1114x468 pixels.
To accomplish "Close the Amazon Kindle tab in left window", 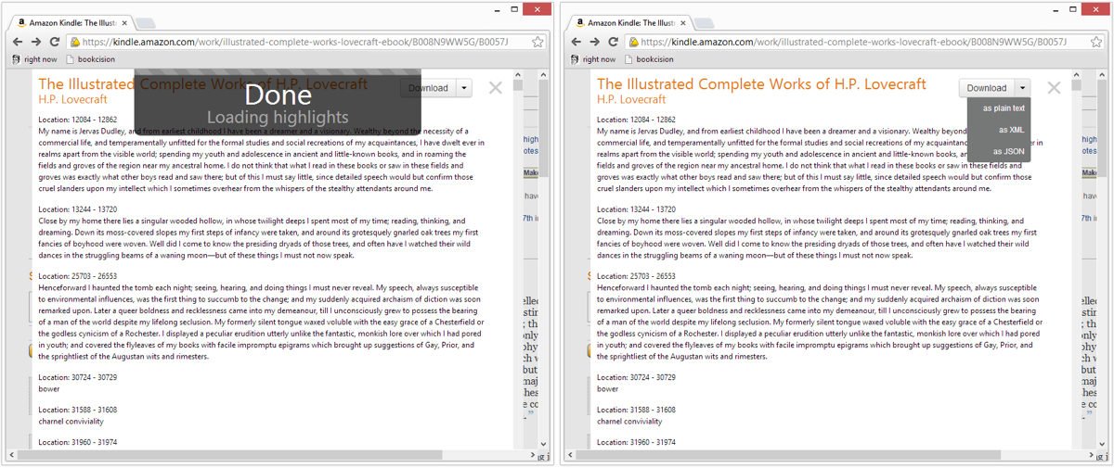I will point(124,22).
